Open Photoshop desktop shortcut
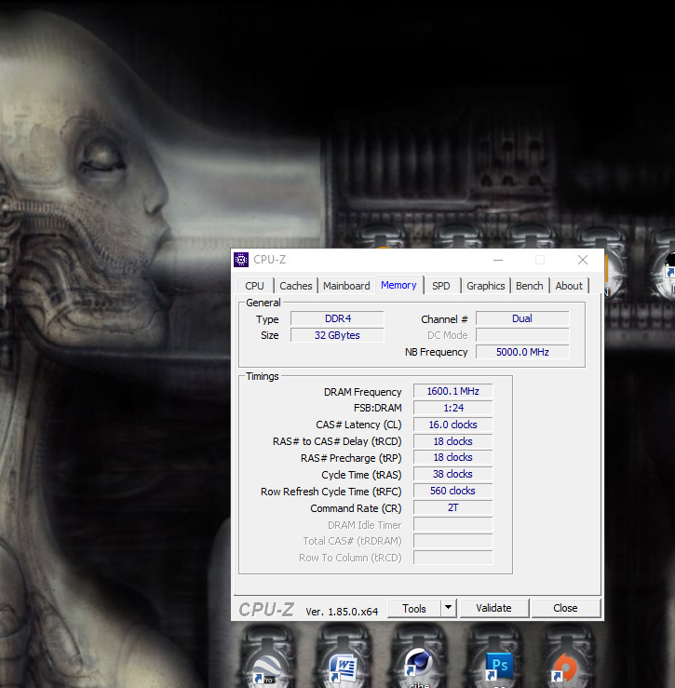675x688 pixels. (497, 667)
